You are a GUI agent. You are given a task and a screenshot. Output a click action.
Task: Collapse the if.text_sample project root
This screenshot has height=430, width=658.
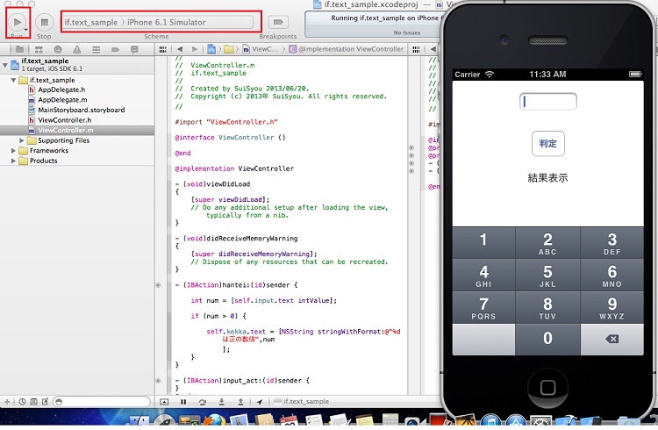[5, 65]
